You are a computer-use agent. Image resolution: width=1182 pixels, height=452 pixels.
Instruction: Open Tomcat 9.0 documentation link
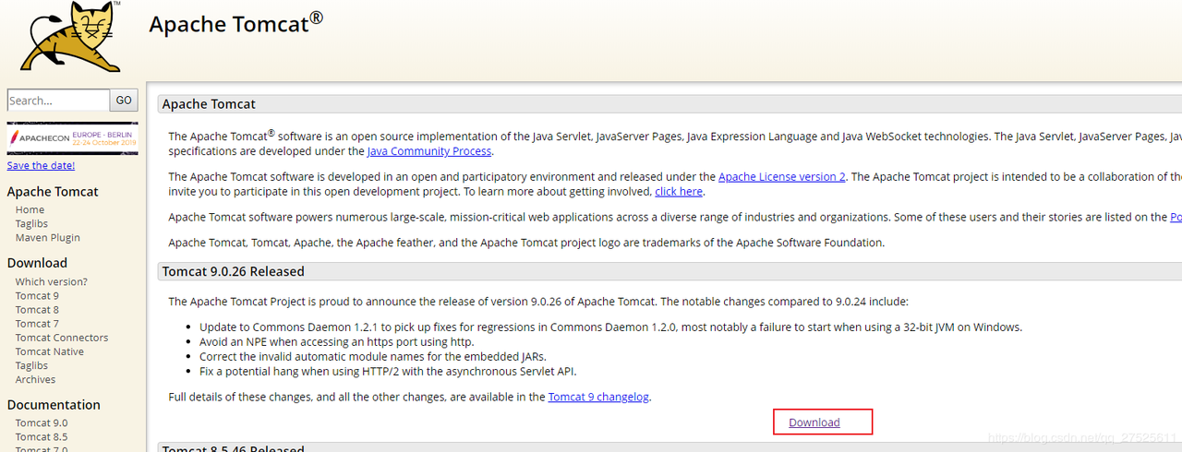(x=41, y=422)
